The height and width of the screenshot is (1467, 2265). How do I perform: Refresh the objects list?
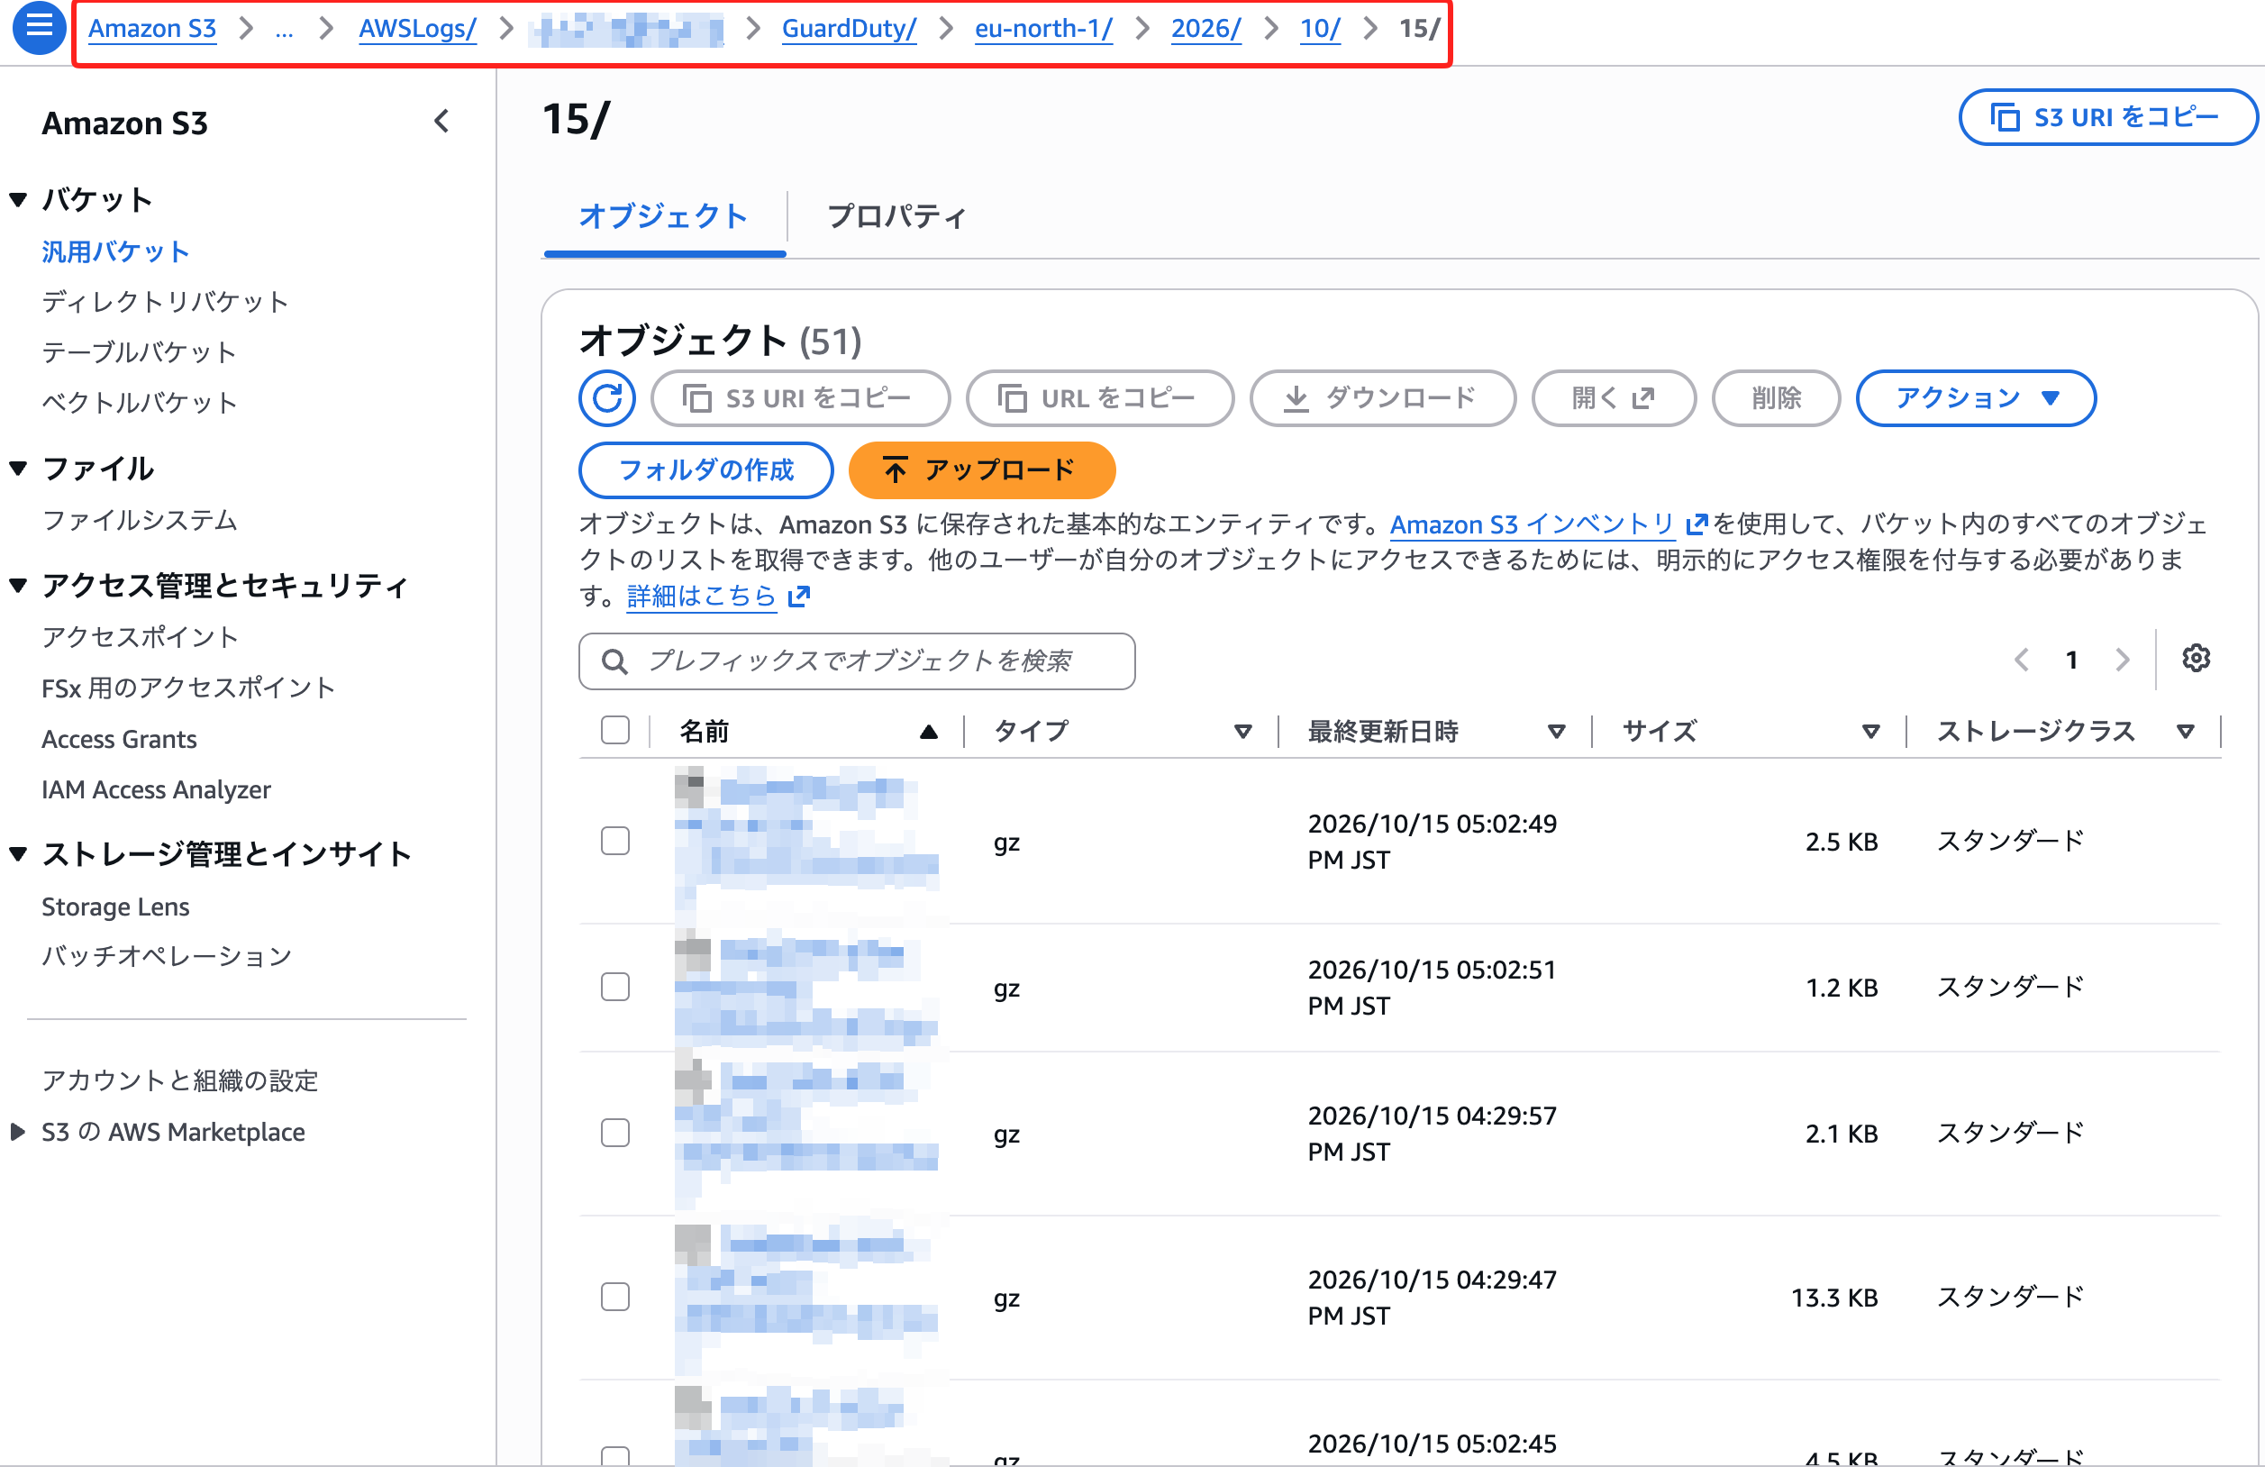(607, 398)
